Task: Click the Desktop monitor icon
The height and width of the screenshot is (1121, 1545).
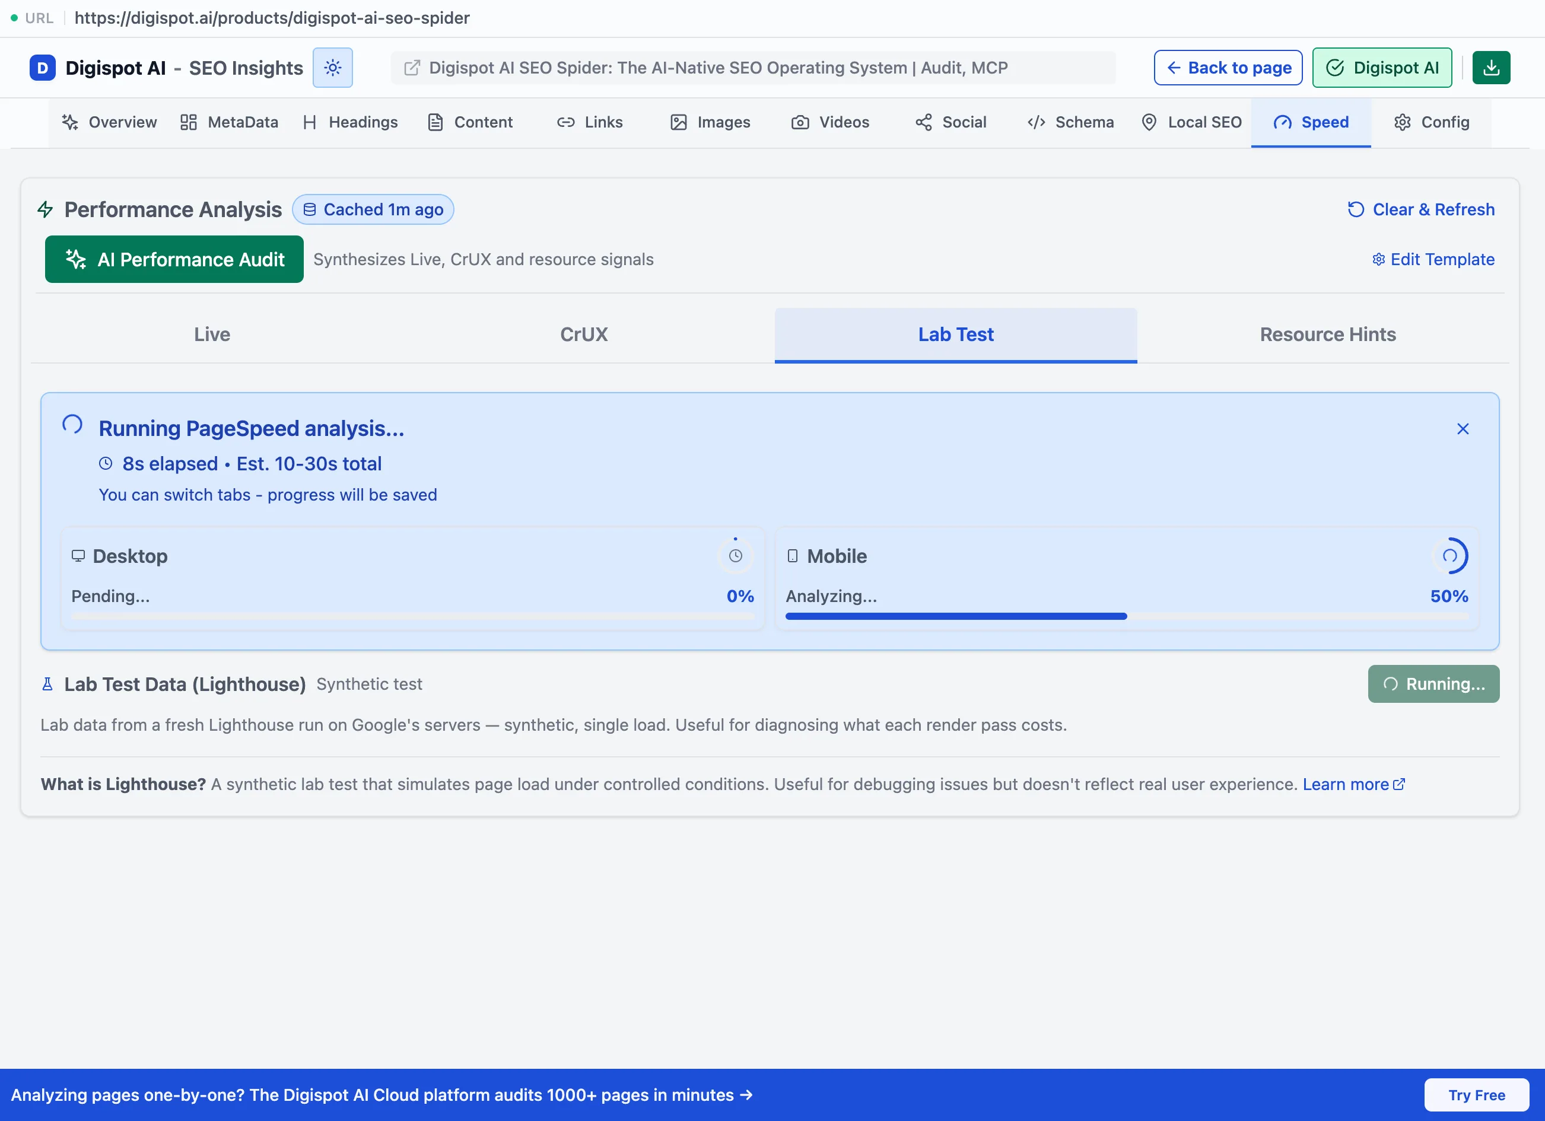Action: (x=78, y=556)
